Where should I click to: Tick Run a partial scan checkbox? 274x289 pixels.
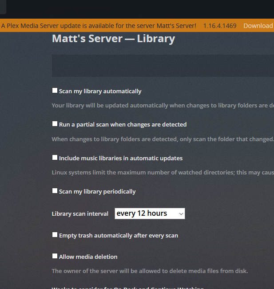tap(55, 124)
